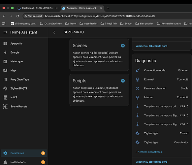Image resolution: width=192 pixels, height=165 pixels.
Task: Go back using the arrow beside SLZB-MR1U
Action: click(55, 32)
